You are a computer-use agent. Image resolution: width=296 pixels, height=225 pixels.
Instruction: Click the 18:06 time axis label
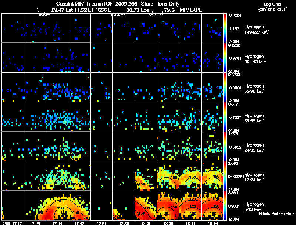[168, 224]
